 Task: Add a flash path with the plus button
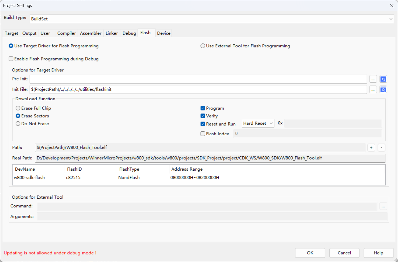tap(371, 148)
